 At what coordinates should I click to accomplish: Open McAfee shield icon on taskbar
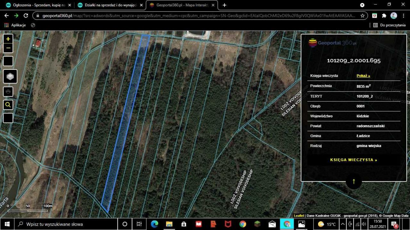(x=228, y=224)
